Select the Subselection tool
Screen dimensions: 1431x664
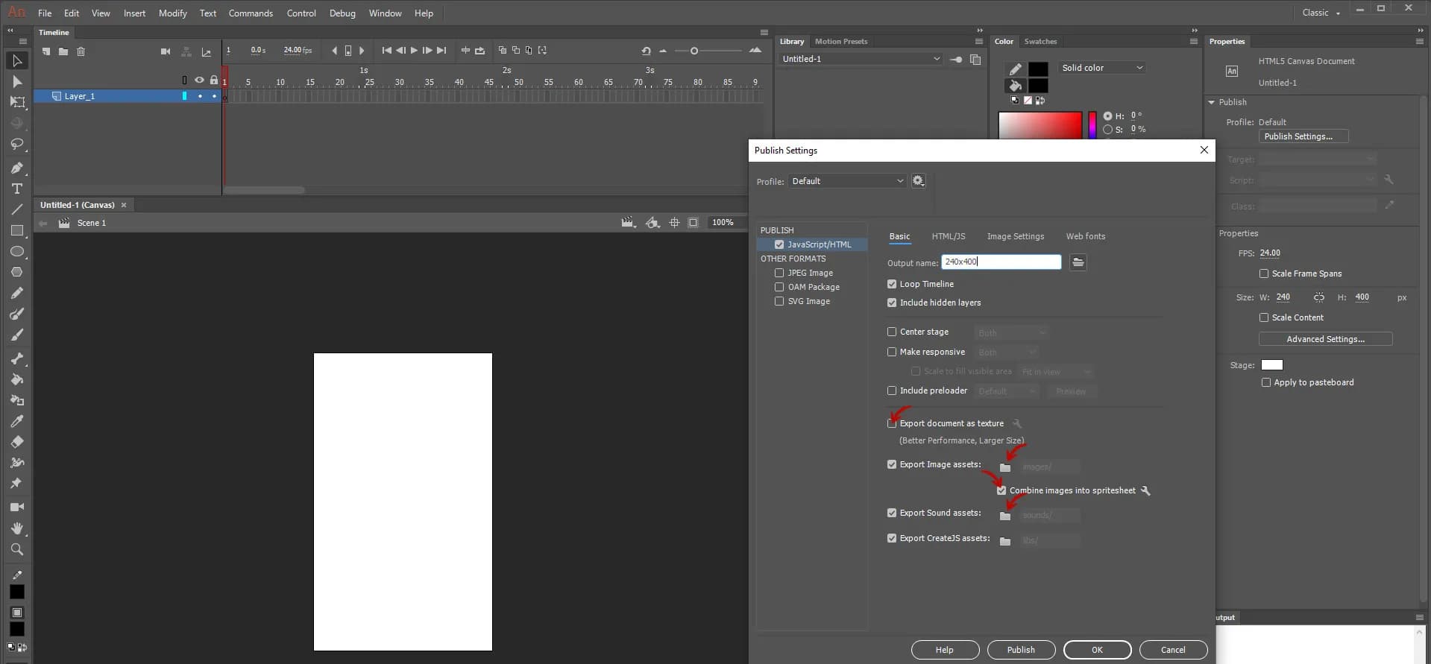tap(17, 81)
